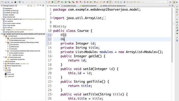Switch to the application.properties tab
The height and width of the screenshot is (101, 179).
click(88, 6)
